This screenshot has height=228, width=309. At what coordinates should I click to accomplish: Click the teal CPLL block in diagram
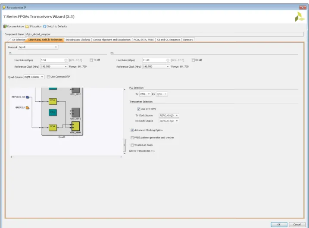pos(53,112)
